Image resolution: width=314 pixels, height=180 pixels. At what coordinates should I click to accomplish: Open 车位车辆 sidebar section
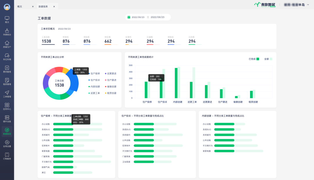[7, 57]
